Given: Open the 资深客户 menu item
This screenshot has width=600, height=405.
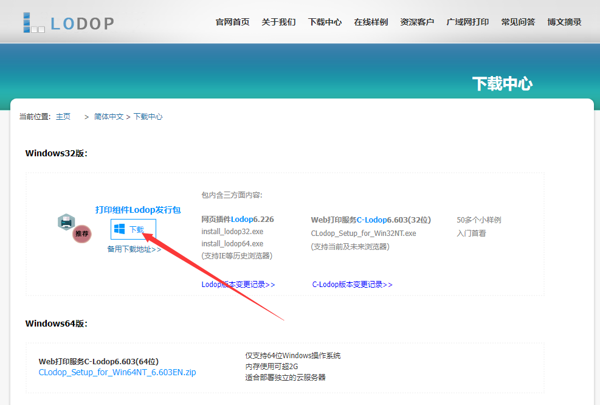Looking at the screenshot, I should tap(417, 22).
